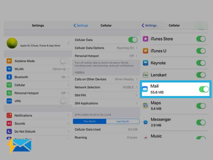Viewport: 213px width, 160px height.
Task: Open Personal Hotspot chevron in Cellular pane
Action: tap(137, 56)
